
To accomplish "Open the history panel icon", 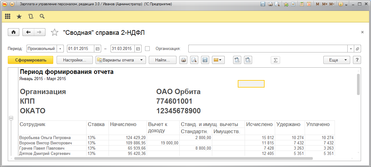I will click(31, 16).
